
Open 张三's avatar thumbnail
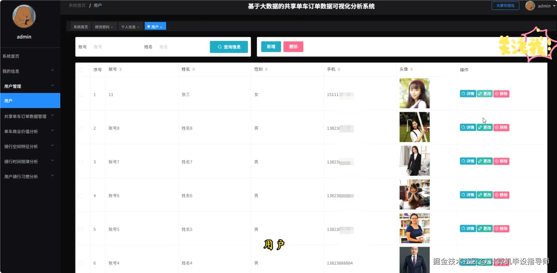pos(414,93)
